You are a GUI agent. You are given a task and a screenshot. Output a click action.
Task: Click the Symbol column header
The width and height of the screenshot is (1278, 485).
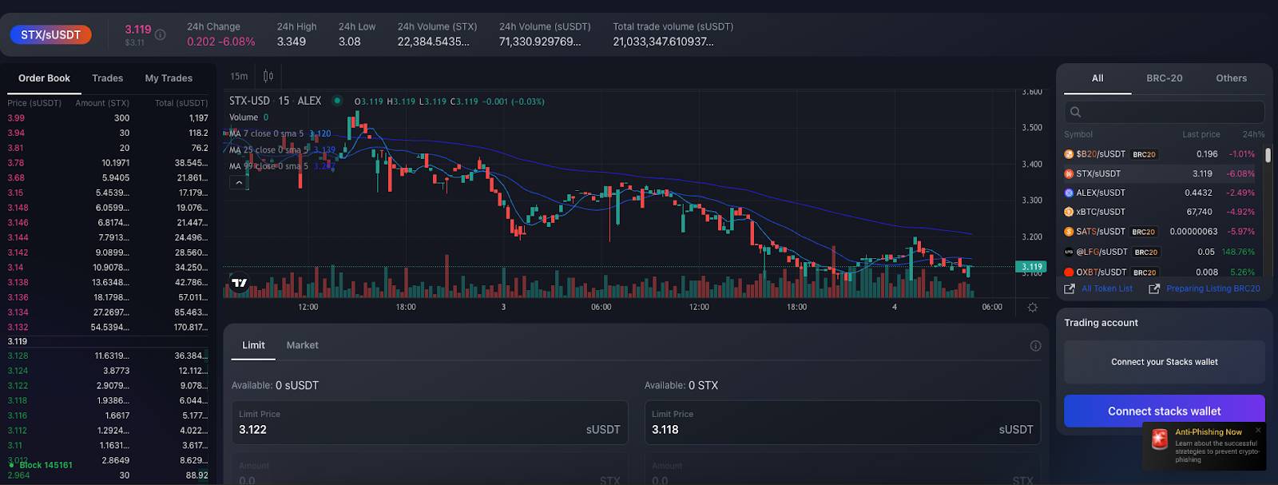1078,134
